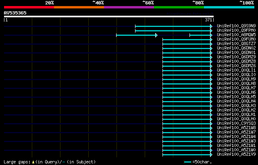Screen dimensions: 258x165
Task: Select subject UniRef100_Q9FPM0
Action: [x=236, y=30]
